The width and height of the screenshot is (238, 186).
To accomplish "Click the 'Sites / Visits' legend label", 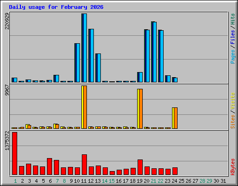I will tap(232, 111).
